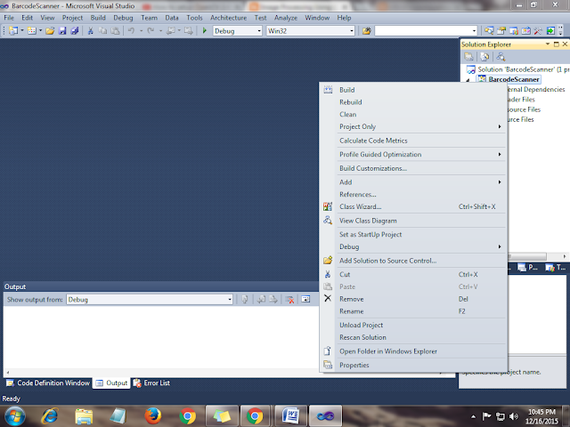Open the Win32 platform dropdown

(x=311, y=31)
